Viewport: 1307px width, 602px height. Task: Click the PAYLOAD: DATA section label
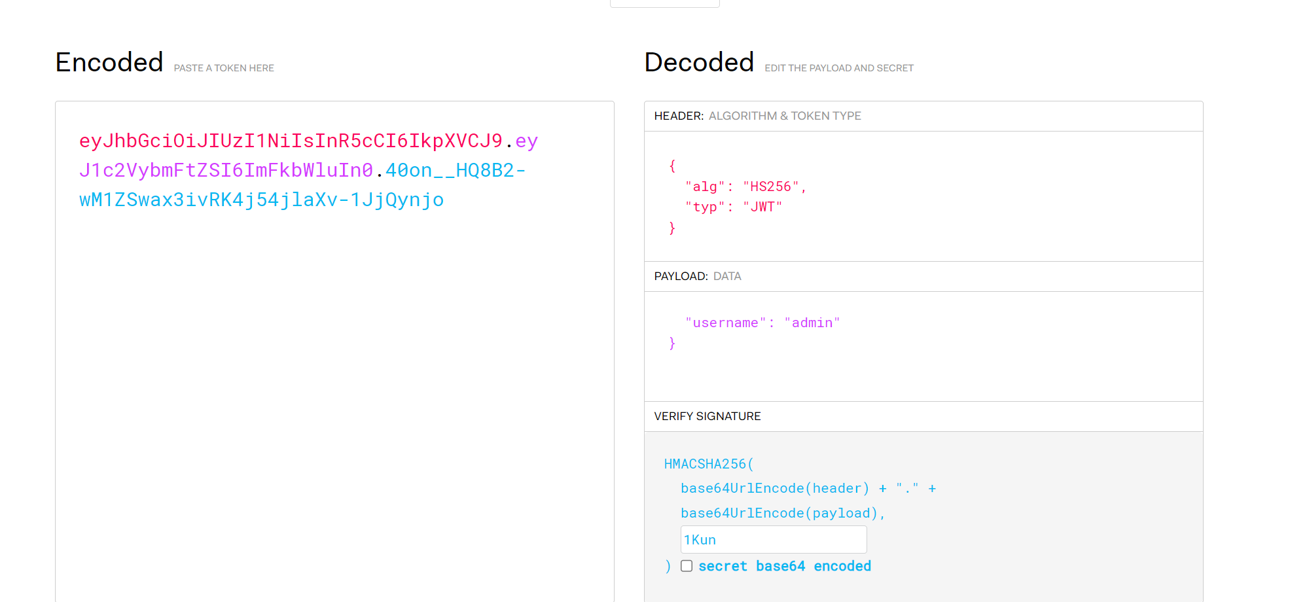tap(698, 276)
